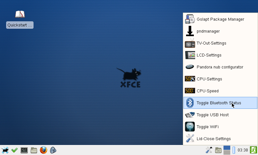The width and height of the screenshot is (258, 155).
Task: Expand the wrench settings launcher arrow
Action: 211,147
